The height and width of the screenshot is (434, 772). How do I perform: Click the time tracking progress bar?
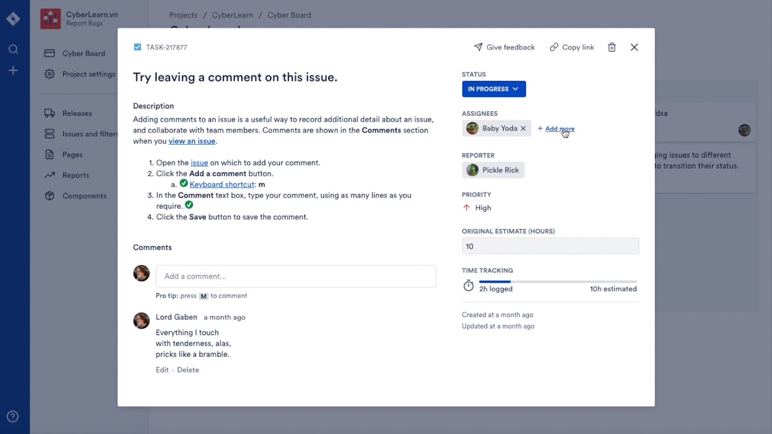pos(558,281)
